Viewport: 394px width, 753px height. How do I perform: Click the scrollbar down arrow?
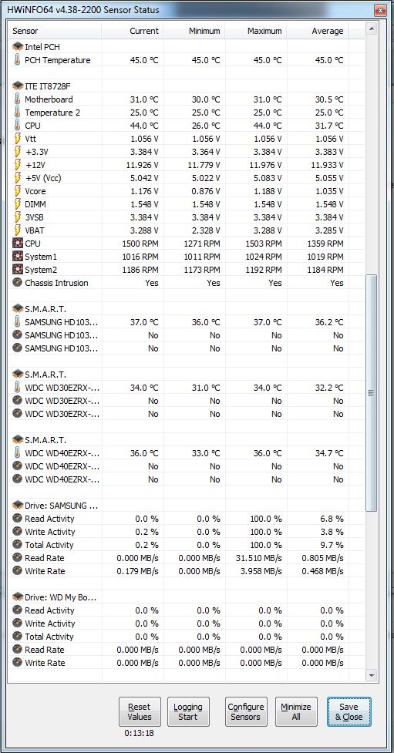(372, 675)
